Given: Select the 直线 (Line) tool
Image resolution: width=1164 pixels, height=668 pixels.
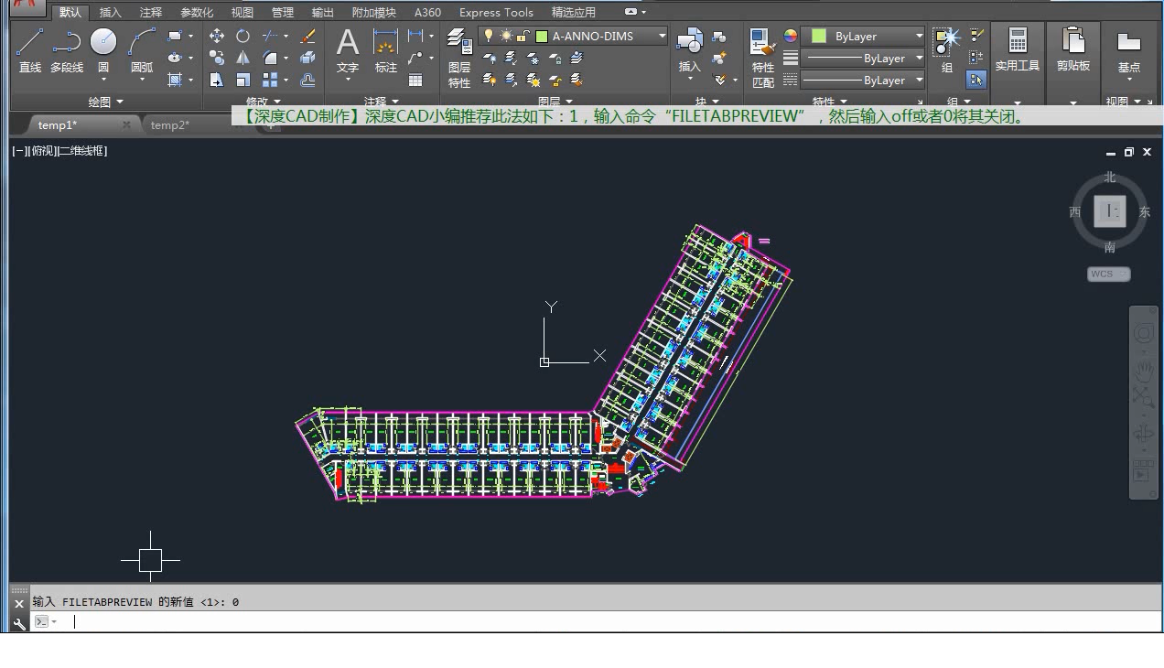Looking at the screenshot, I should point(29,50).
